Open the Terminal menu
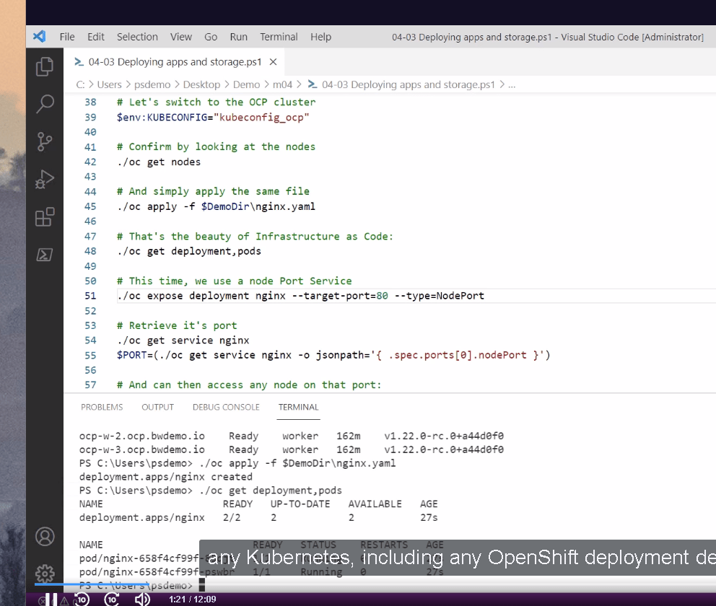This screenshot has width=716, height=606. pos(279,37)
